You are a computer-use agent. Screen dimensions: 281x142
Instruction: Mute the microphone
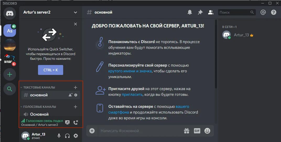pyautogui.click(x=59, y=136)
